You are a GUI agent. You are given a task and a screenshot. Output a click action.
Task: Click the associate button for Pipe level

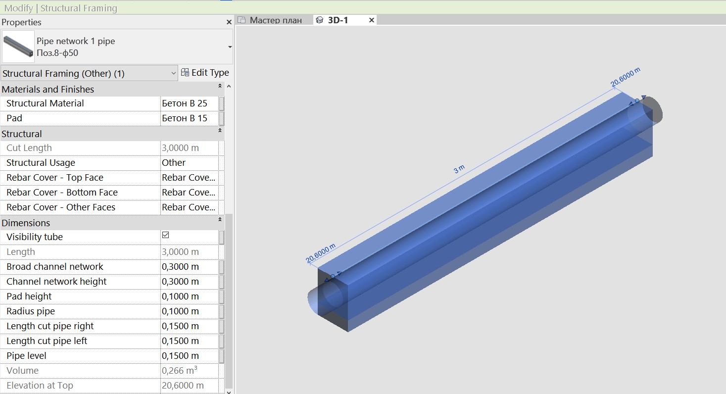(x=221, y=356)
